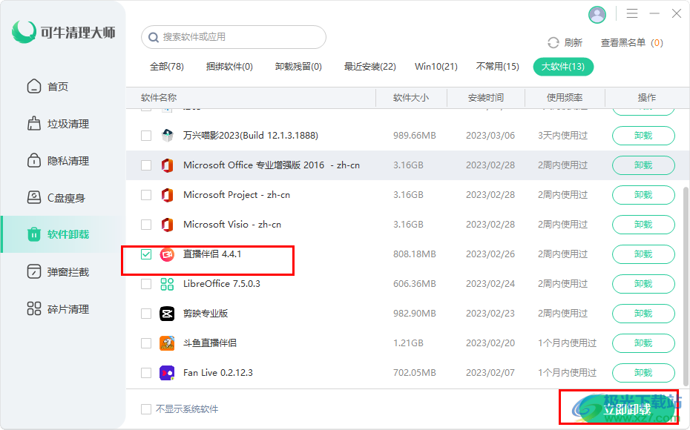The image size is (690, 430).
Task: Switch to the 卸载残留(0) tab
Action: pyautogui.click(x=298, y=67)
